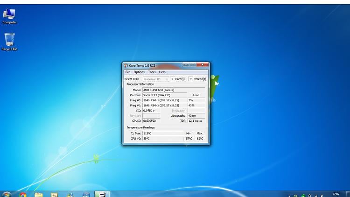Screen dimensions: 350x197
Task: Click the Core Temp taskbar button
Action: [x=102, y=194]
